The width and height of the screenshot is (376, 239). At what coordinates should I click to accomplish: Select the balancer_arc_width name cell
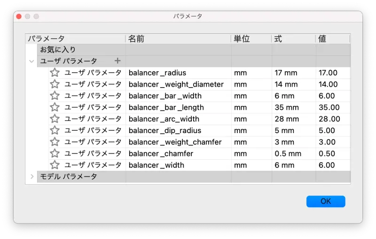pos(179,119)
